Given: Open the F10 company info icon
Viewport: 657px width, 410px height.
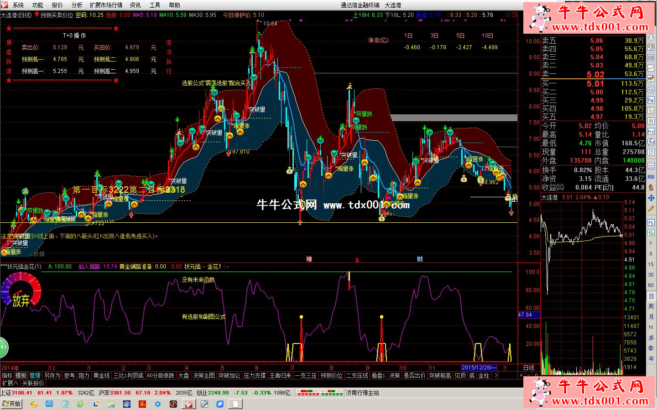Looking at the screenshot, I should pos(651,100).
